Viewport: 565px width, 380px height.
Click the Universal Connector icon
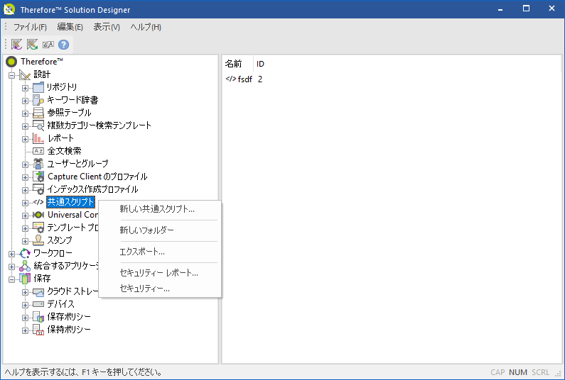(38, 215)
